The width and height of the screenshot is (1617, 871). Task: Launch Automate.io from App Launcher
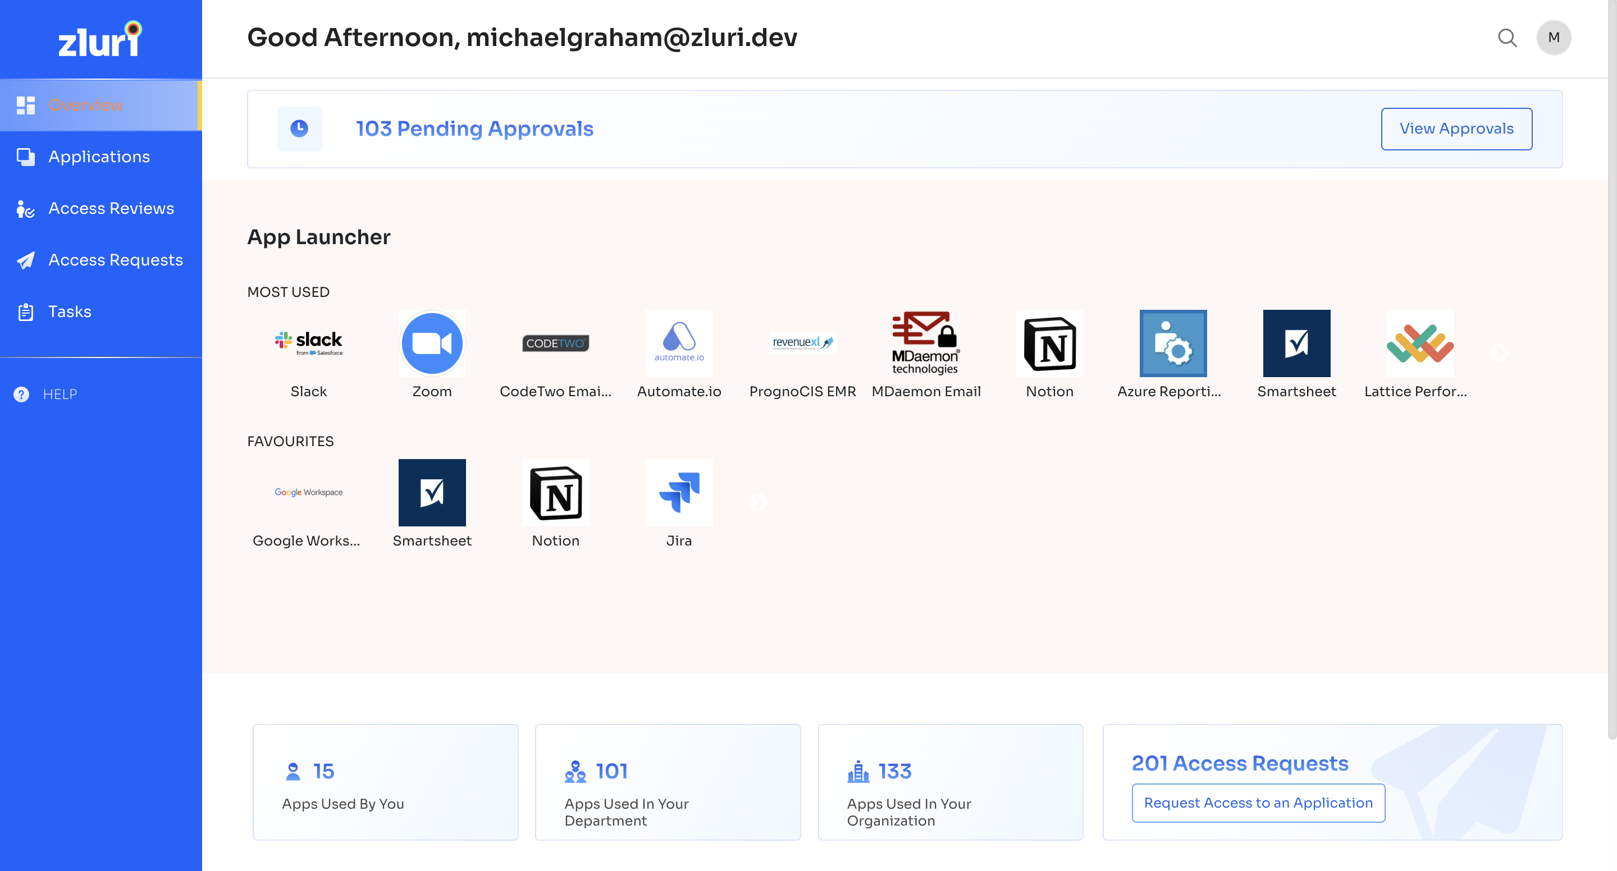[x=679, y=343]
